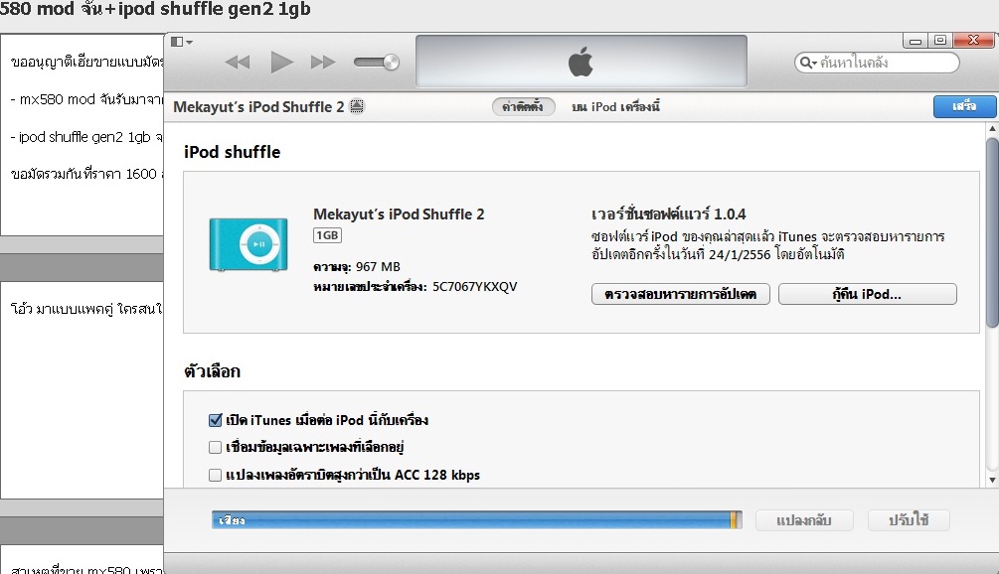Enable convert higher bit rate to 128 kbps
Viewport: 999px width, 574px height.
point(216,475)
